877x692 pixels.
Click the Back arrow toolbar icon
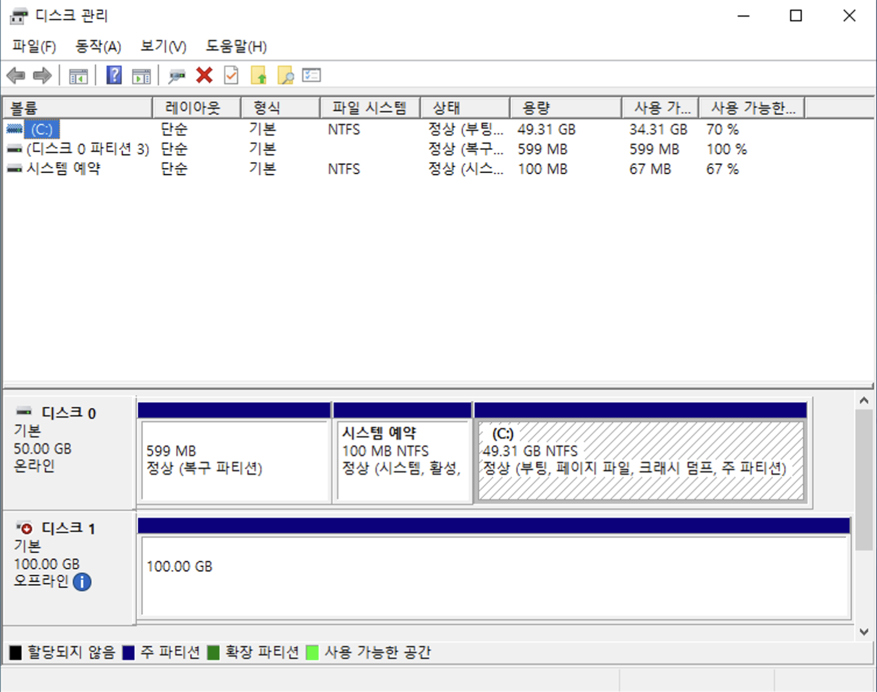pyautogui.click(x=16, y=75)
